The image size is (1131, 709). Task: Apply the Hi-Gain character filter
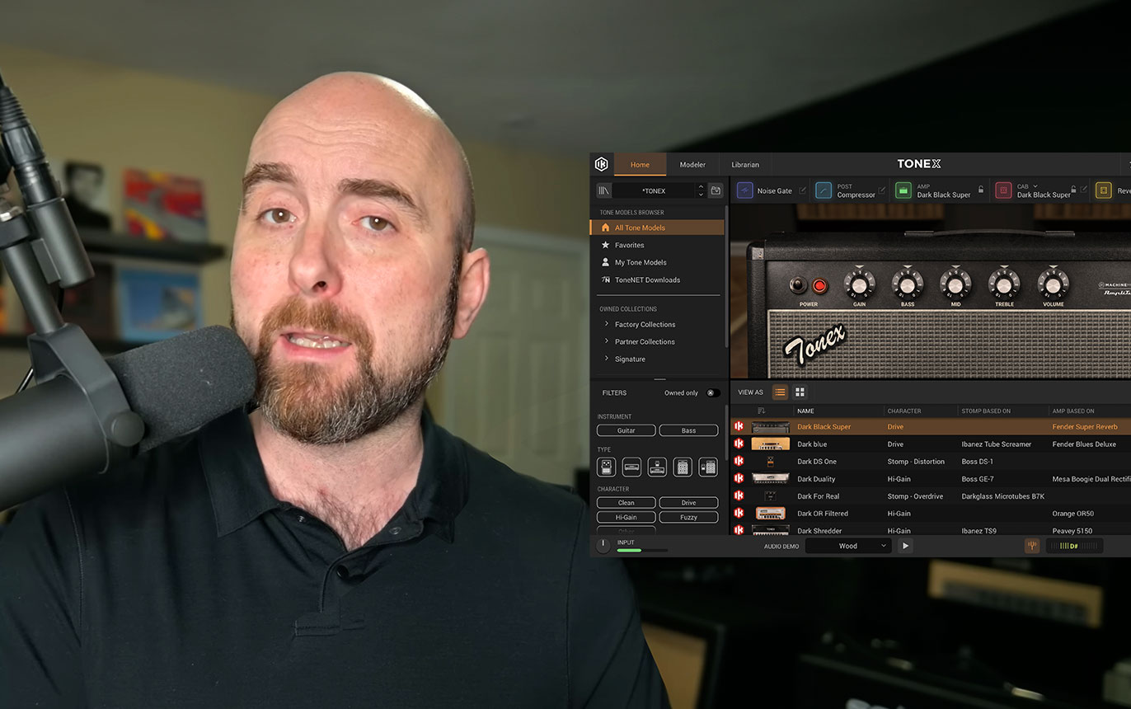coord(627,517)
